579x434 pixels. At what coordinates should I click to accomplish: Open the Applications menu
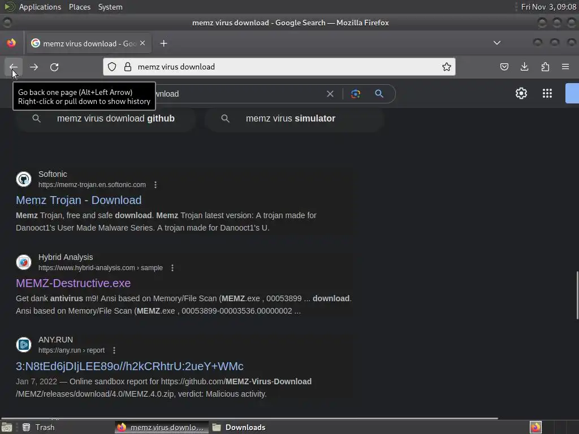[x=40, y=7]
